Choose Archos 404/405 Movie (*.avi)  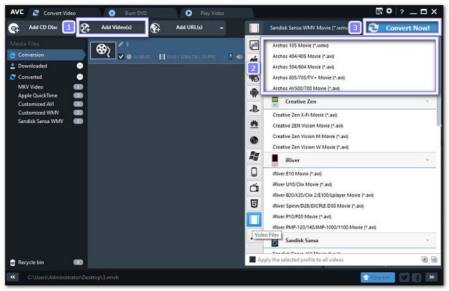pos(303,56)
